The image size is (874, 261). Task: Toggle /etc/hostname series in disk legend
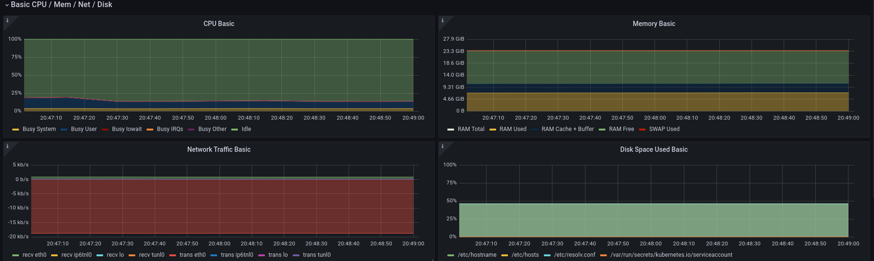click(x=477, y=255)
